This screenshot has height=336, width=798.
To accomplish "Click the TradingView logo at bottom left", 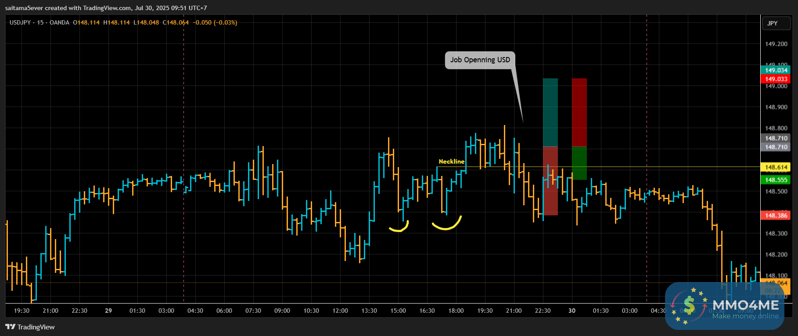I will 30,327.
